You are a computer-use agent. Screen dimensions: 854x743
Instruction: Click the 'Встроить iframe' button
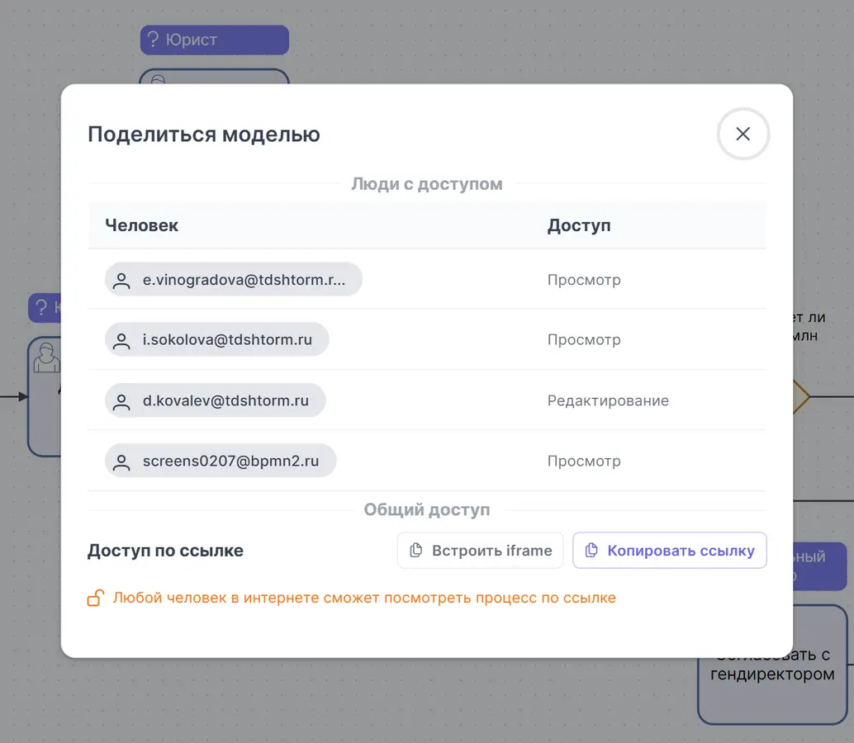481,551
